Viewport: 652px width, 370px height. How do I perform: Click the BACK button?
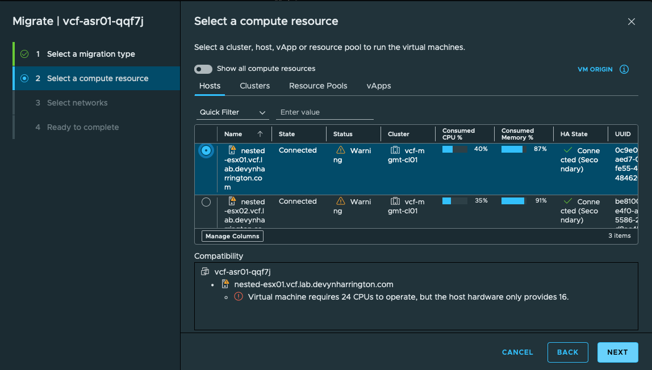pos(567,352)
